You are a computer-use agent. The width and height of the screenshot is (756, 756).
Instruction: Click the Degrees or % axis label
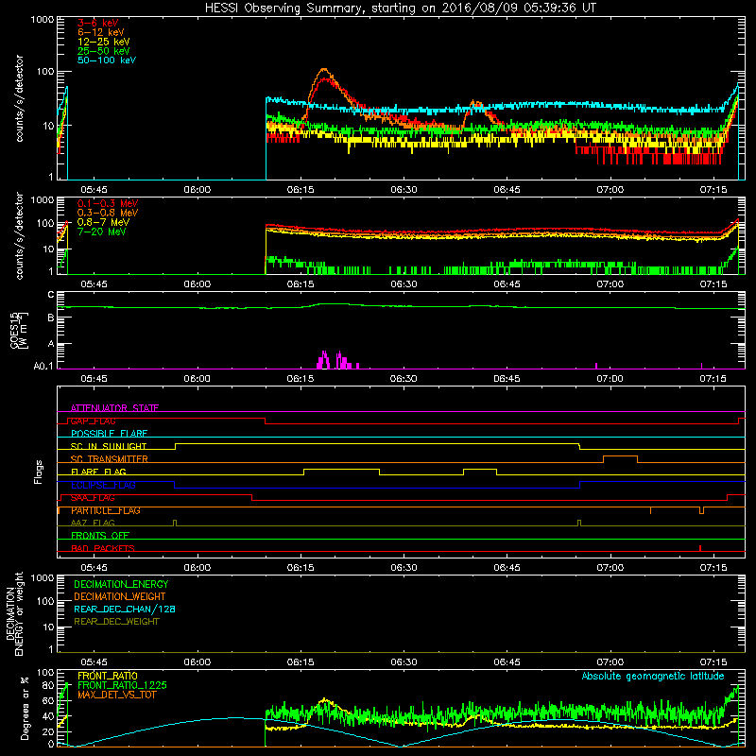coord(25,708)
